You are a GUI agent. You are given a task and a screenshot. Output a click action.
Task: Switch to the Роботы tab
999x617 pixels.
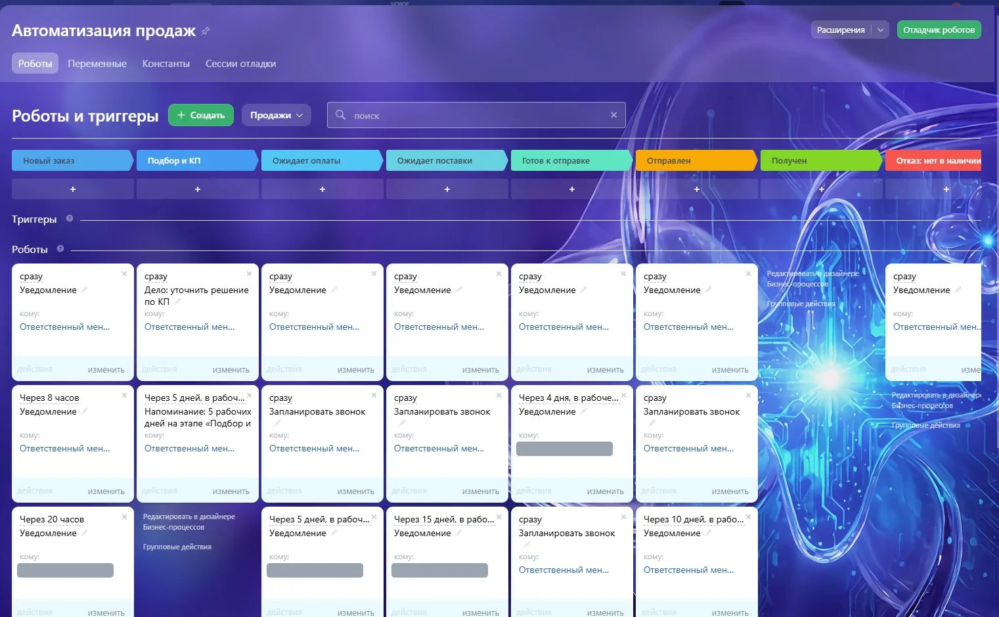(35, 63)
